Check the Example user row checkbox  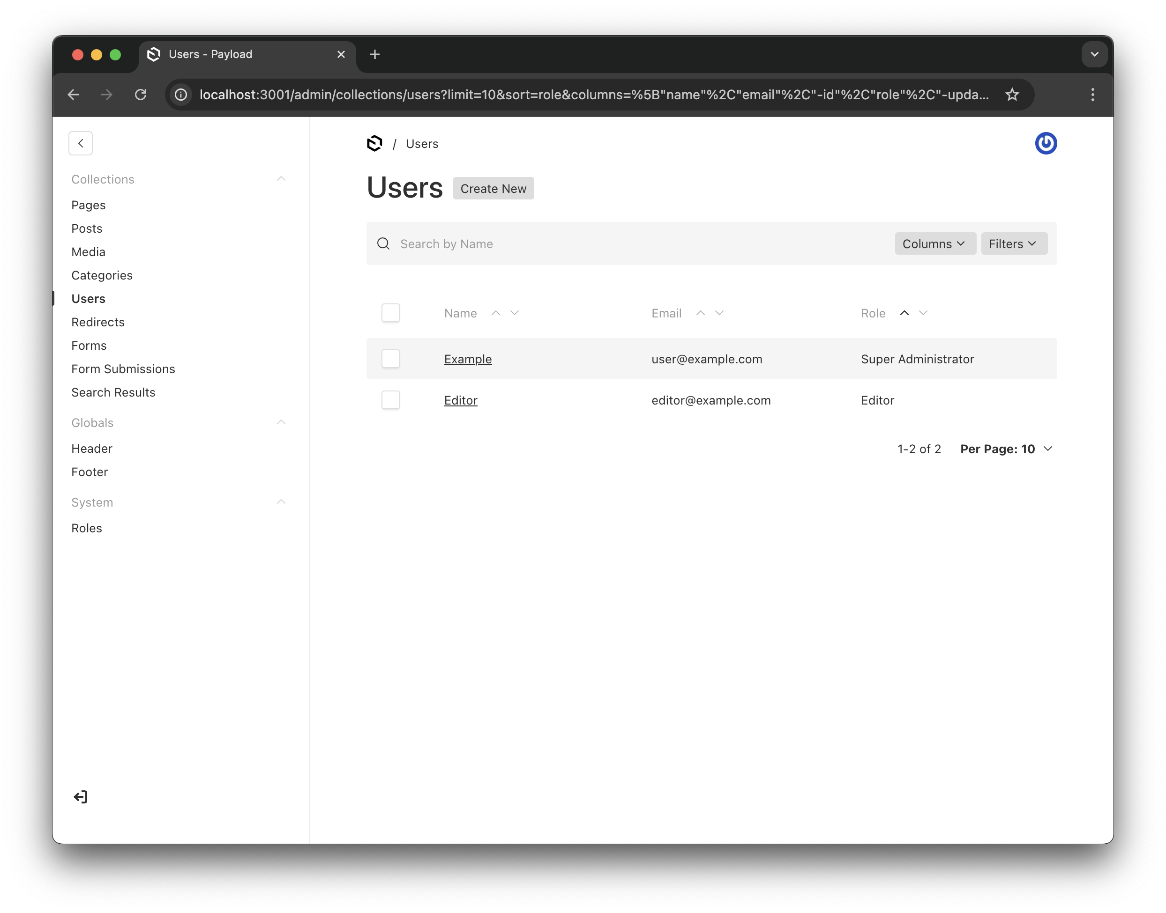391,359
